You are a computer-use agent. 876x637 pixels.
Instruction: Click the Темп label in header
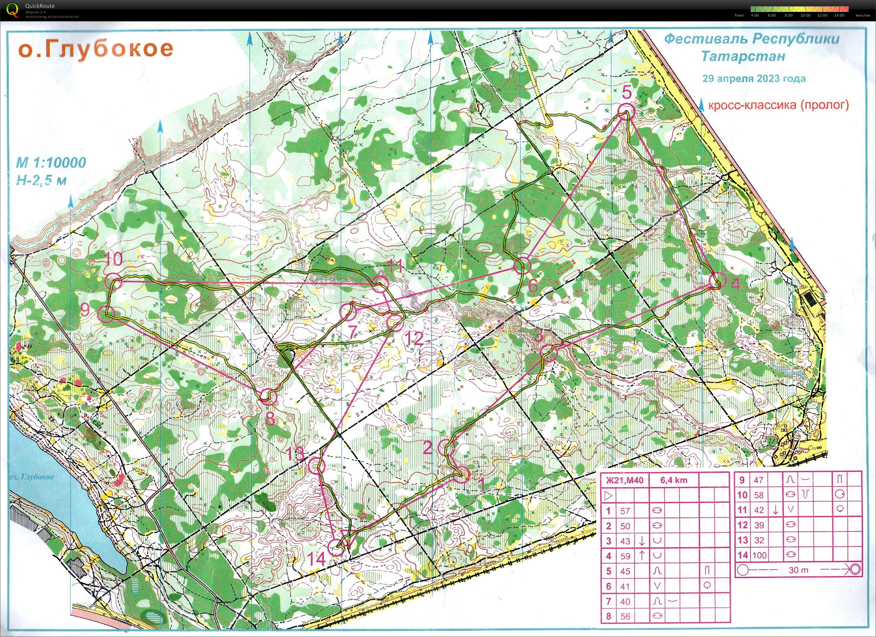pos(739,16)
